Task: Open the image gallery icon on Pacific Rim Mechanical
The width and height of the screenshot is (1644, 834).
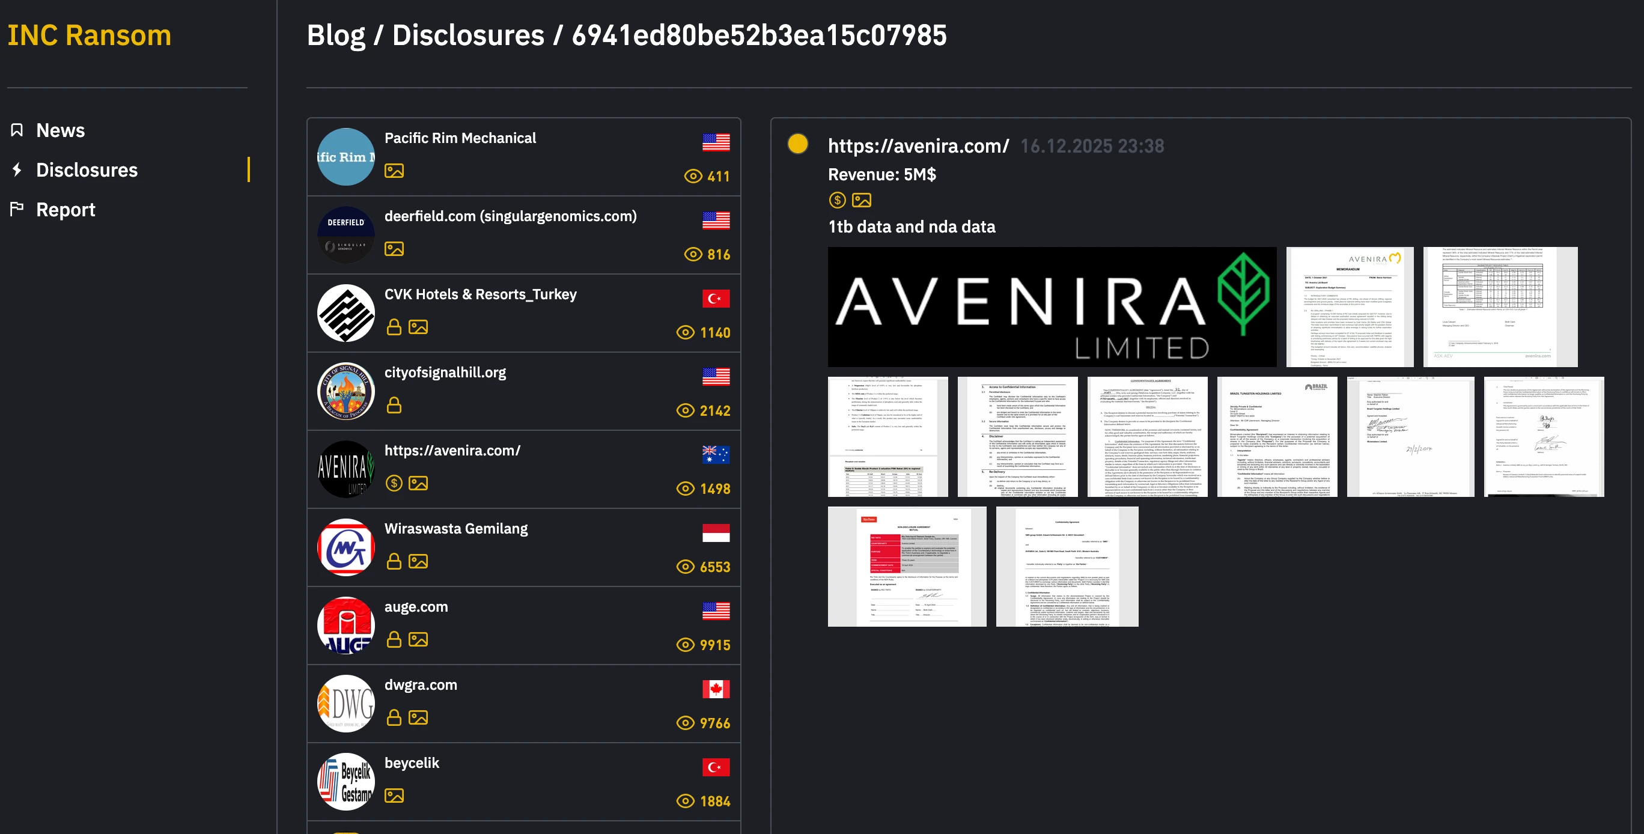Action: (x=395, y=171)
